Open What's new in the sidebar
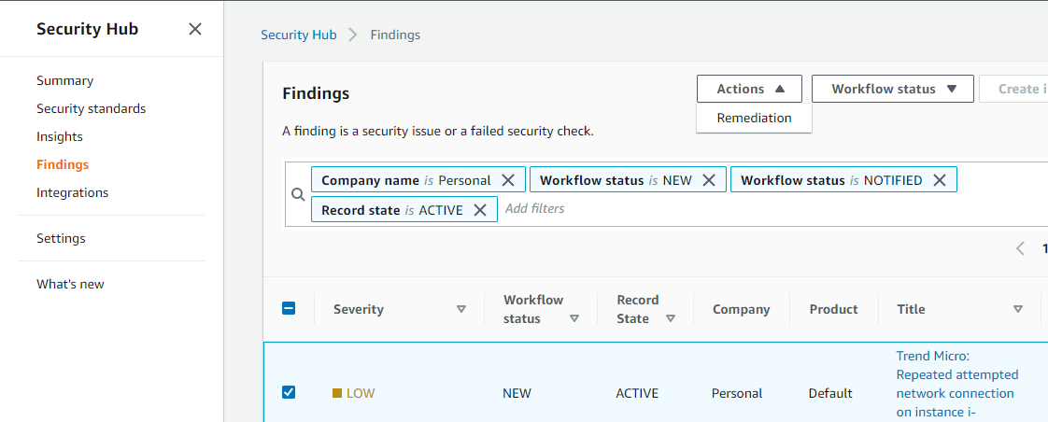Screen dimensions: 1048x422 click(70, 285)
